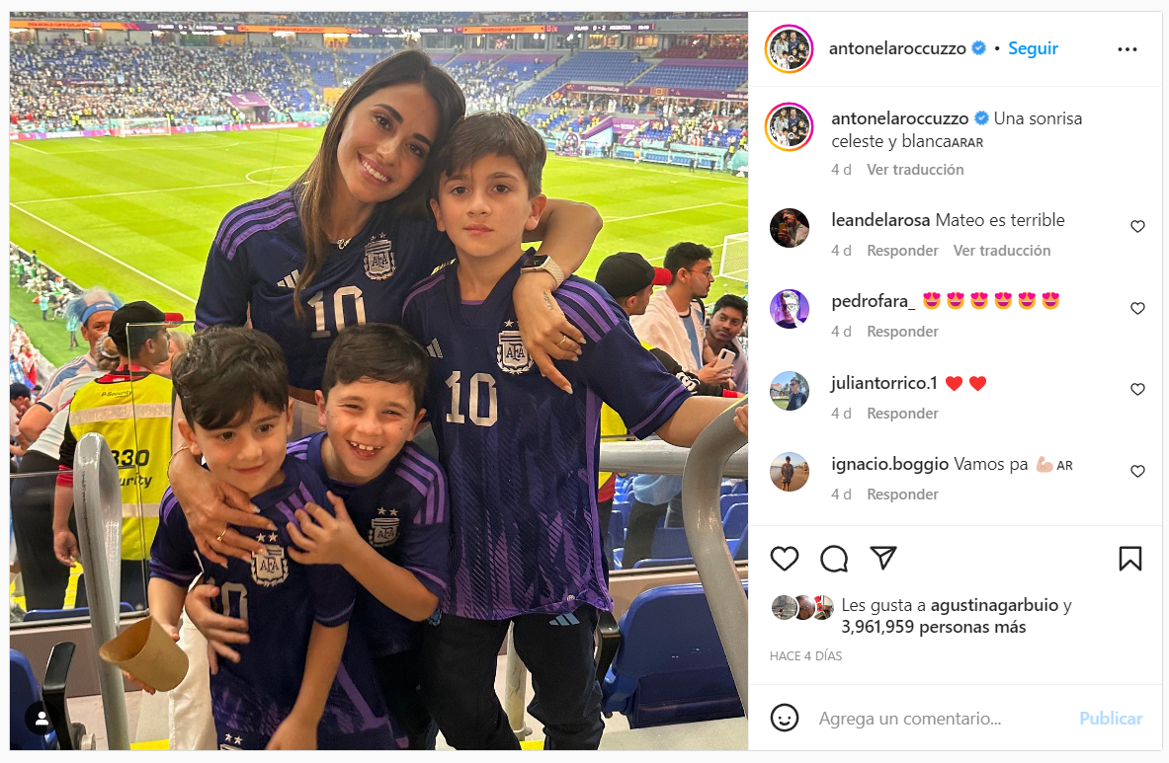
Task: Reply to leandelarosa's comment
Action: (902, 251)
